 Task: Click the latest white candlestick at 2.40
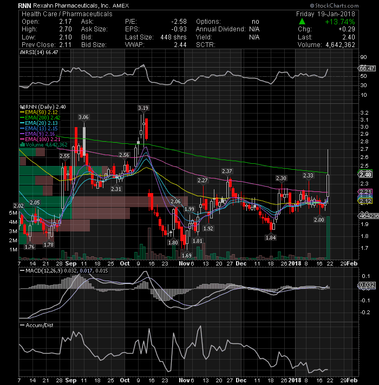[x=328, y=185]
